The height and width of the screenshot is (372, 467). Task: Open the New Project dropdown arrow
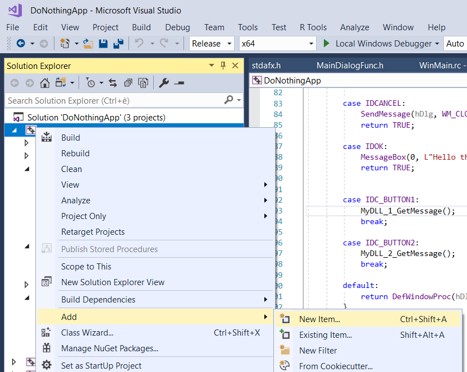[x=76, y=44]
